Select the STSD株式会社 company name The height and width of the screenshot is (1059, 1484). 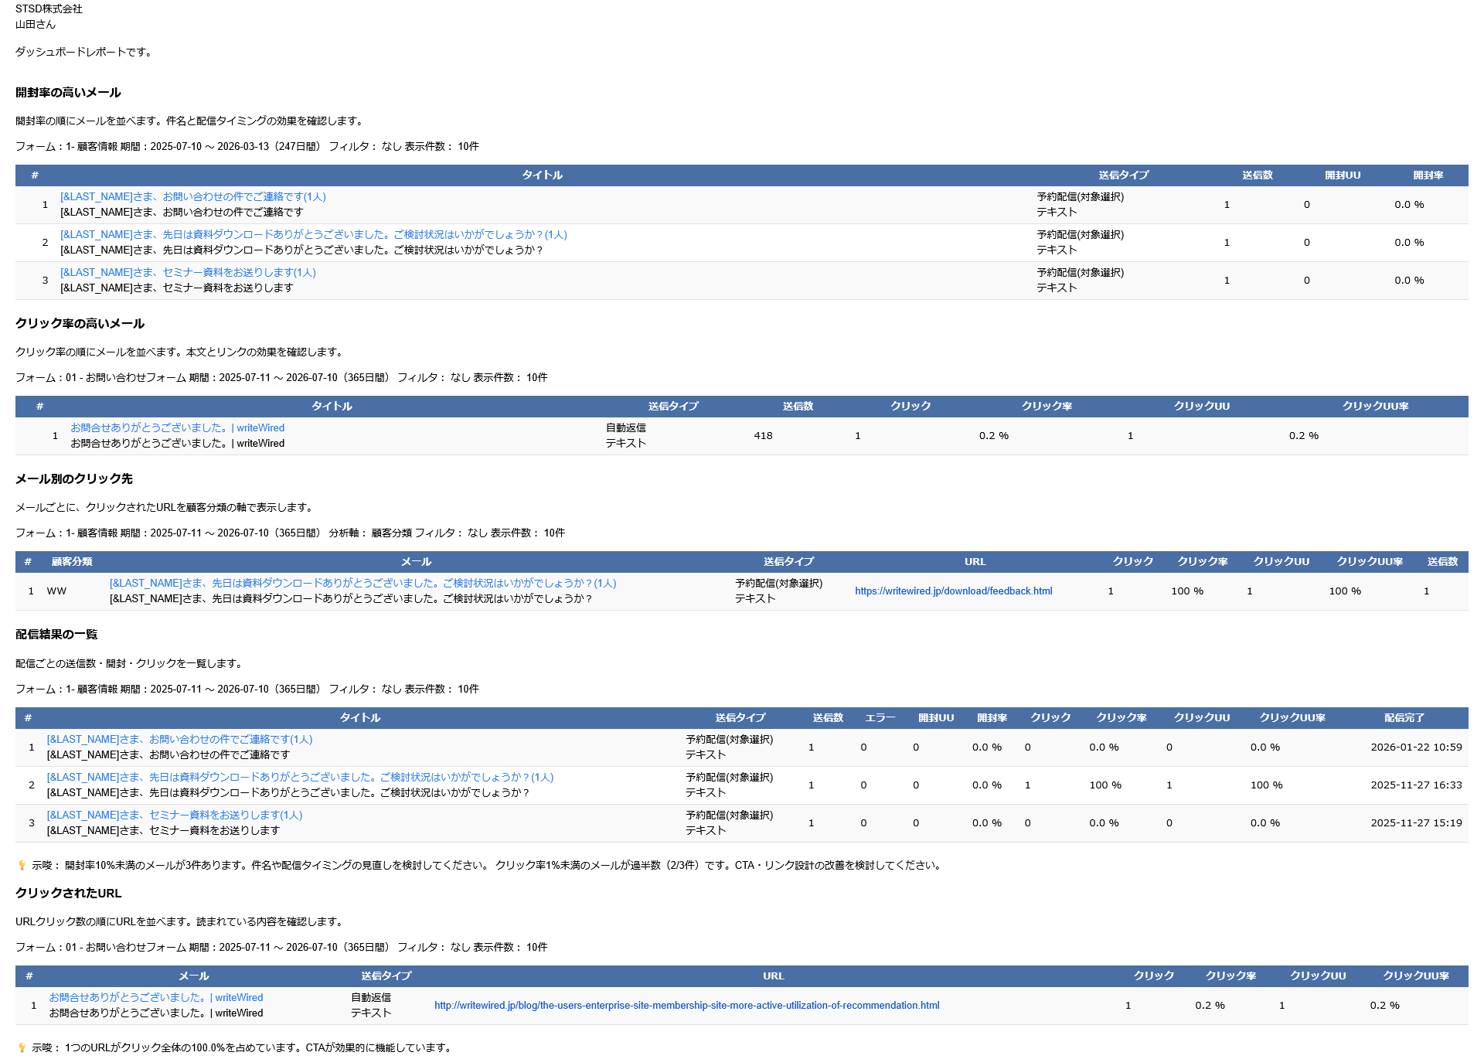click(x=49, y=9)
